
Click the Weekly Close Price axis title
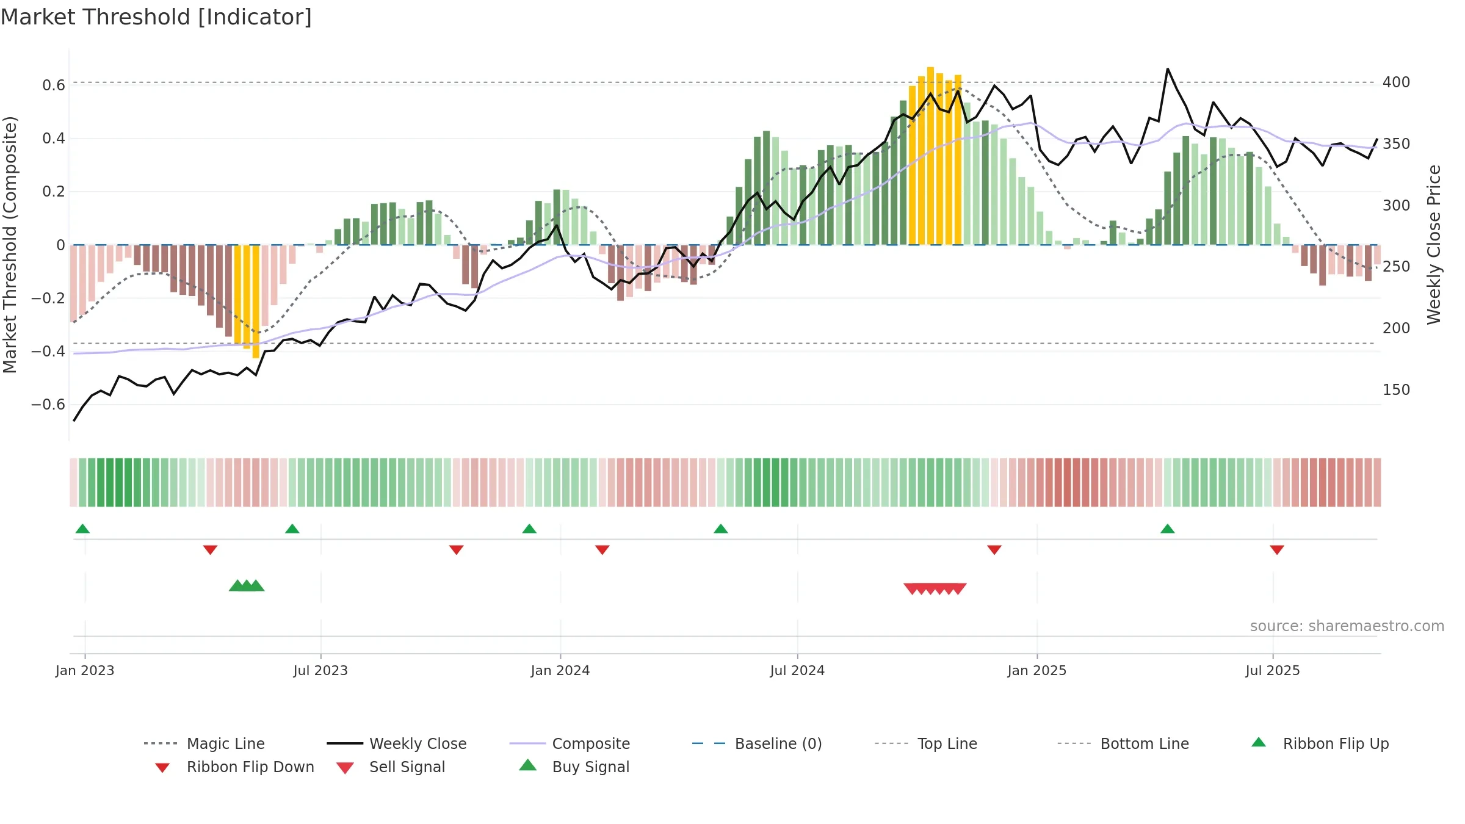pyautogui.click(x=1434, y=245)
